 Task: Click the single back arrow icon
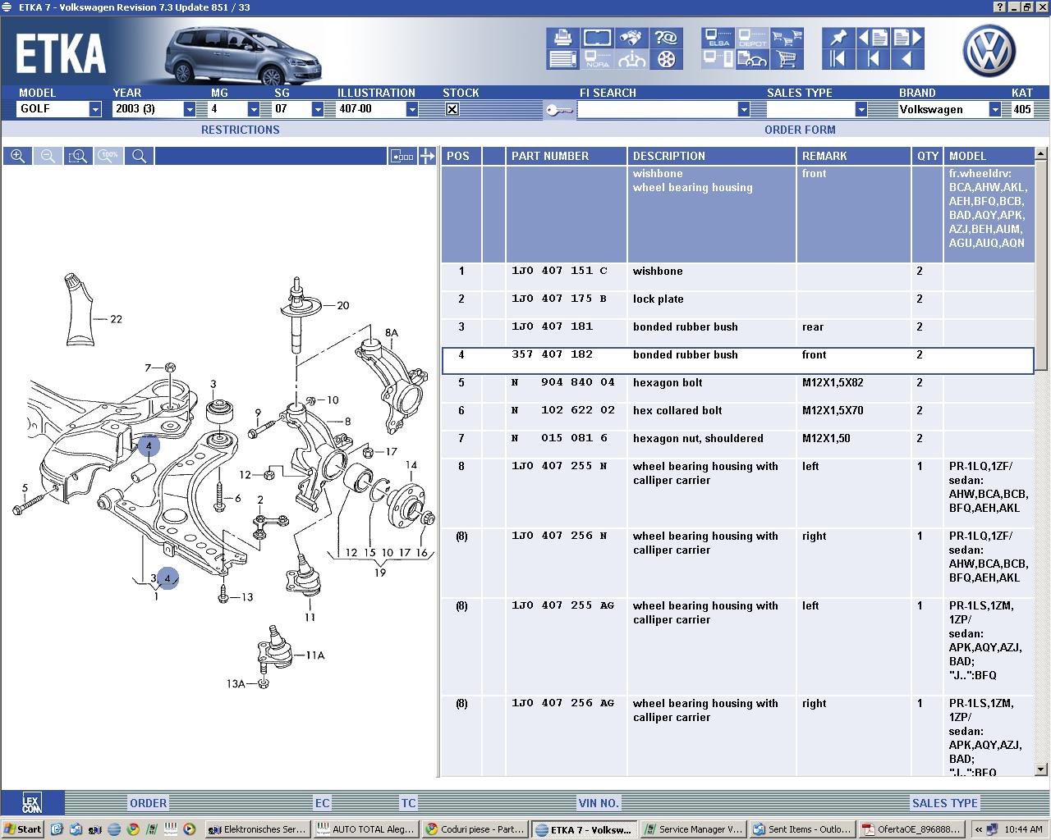907,59
